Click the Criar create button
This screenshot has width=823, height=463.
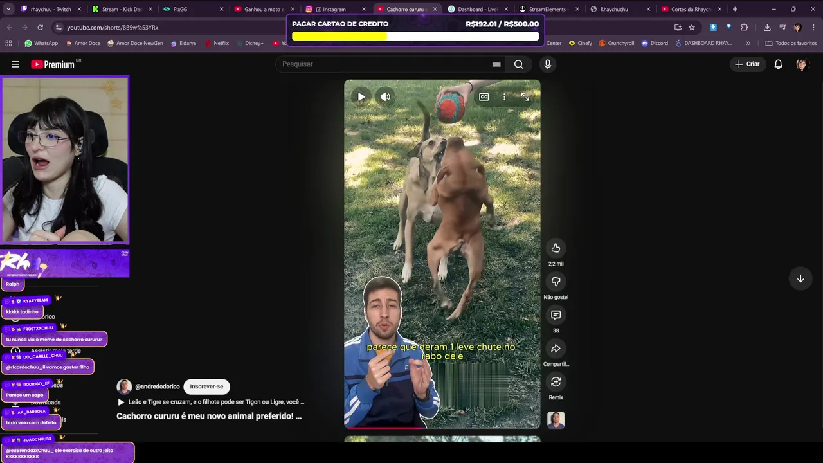pyautogui.click(x=747, y=64)
